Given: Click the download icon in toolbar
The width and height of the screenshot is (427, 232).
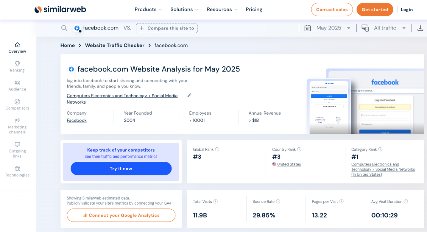Looking at the screenshot, I should (420, 28).
